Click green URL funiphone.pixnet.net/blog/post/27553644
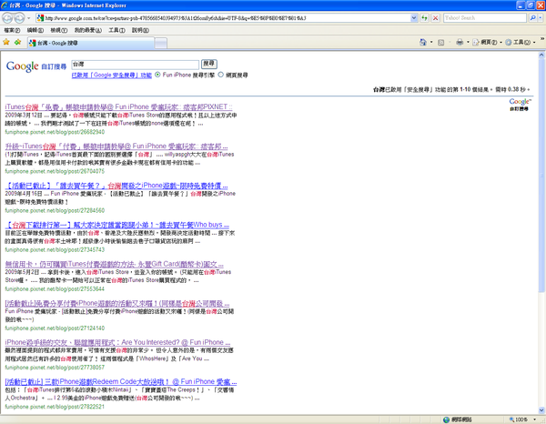 (55, 289)
